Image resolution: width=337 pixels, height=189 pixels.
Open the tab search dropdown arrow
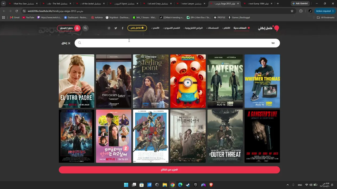pyautogui.click(x=3, y=4)
